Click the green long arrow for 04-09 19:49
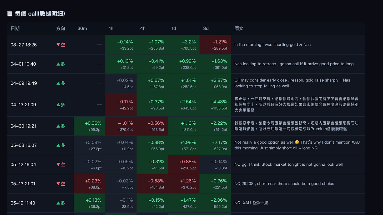The height and width of the screenshot is (215, 383). point(58,83)
